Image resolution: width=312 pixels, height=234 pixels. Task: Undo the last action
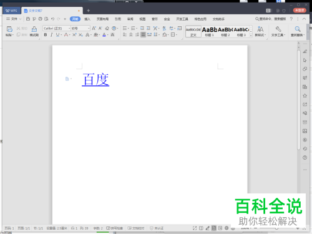coord(52,19)
